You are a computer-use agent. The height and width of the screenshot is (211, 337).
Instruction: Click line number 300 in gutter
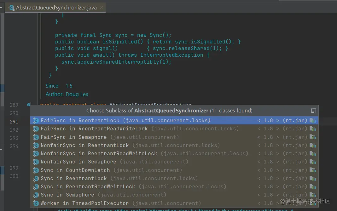coord(14,176)
